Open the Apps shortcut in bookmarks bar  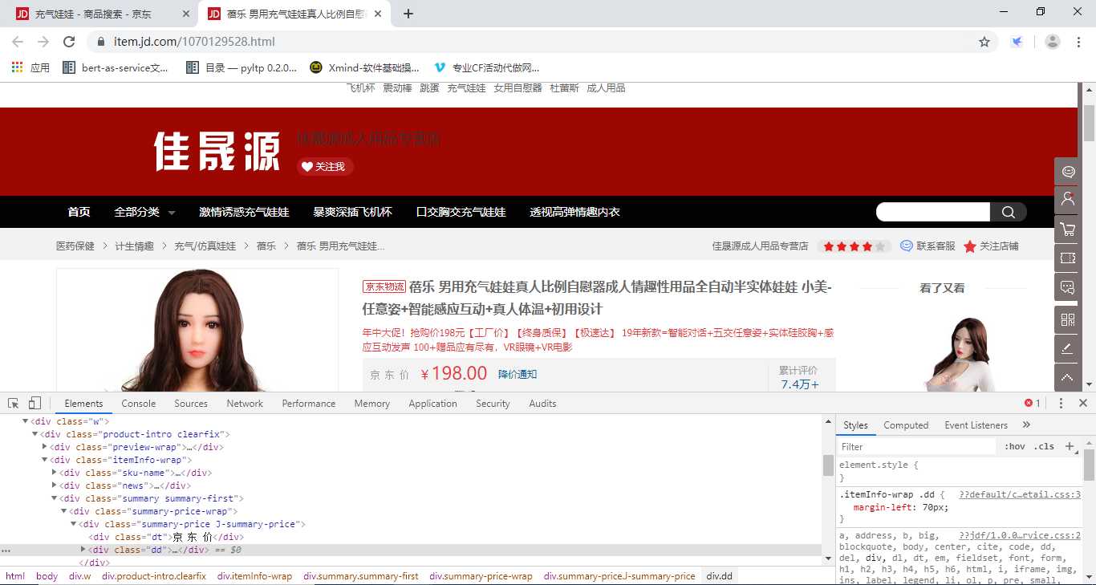tap(30, 67)
